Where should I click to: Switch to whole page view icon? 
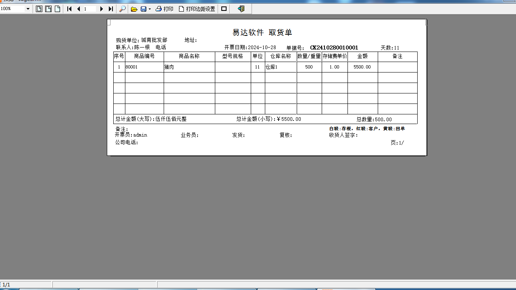[39, 8]
